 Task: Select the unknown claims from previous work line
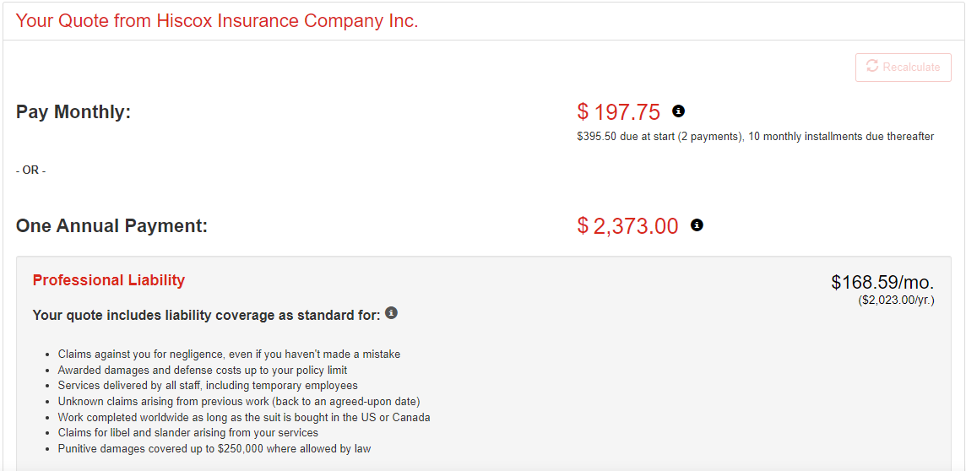[x=238, y=401]
